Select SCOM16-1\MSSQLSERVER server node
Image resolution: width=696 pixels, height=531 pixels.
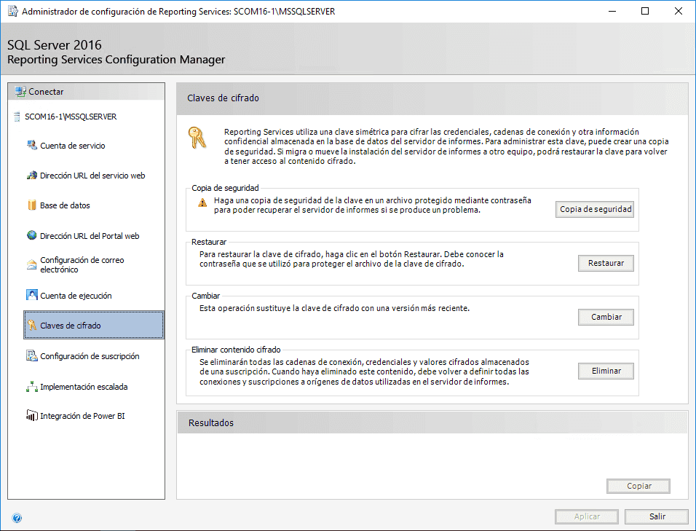click(x=71, y=117)
